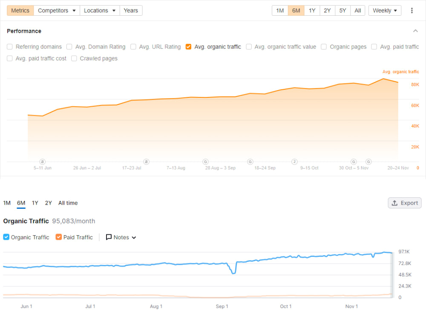Select All time in the Organic Traffic chart
The width and height of the screenshot is (426, 319).
coord(68,203)
